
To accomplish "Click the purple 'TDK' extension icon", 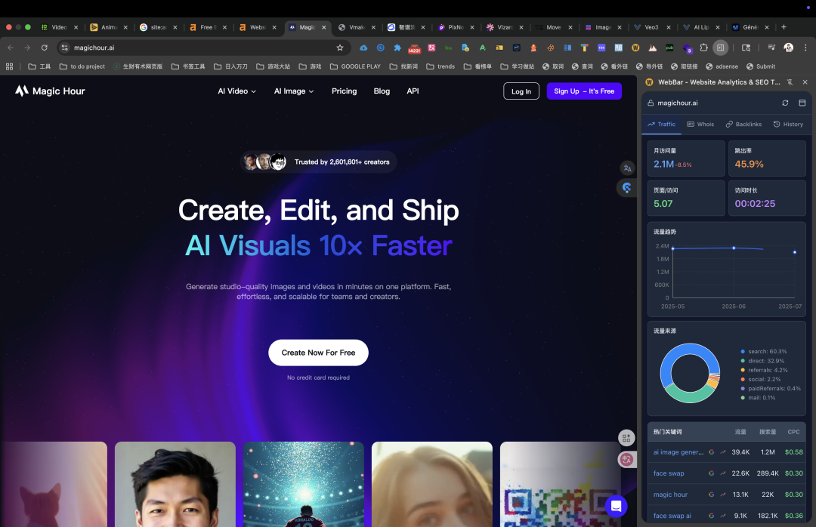I will click(x=601, y=48).
